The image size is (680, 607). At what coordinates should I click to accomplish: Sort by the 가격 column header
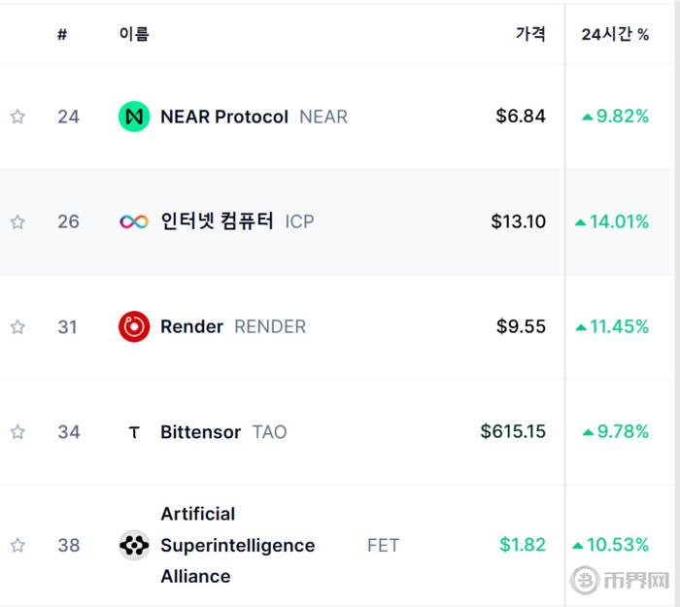530,34
